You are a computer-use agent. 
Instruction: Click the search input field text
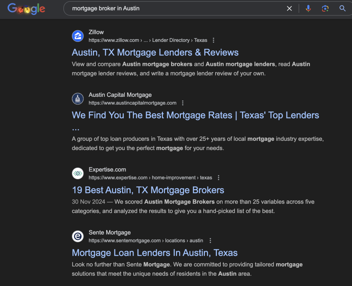[106, 9]
